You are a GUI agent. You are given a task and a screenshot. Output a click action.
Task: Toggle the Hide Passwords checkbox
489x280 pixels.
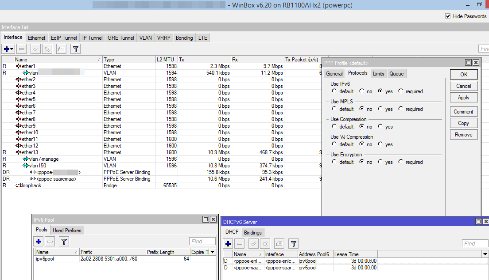448,16
